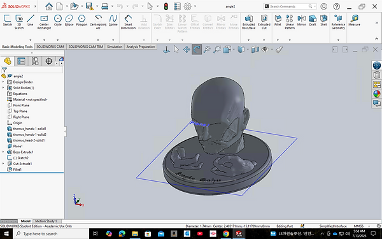Switch to the Simulation tab
382x239 pixels.
pos(115,47)
